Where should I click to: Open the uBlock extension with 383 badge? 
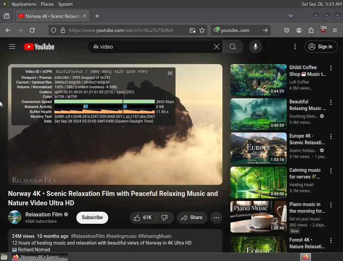323,30
